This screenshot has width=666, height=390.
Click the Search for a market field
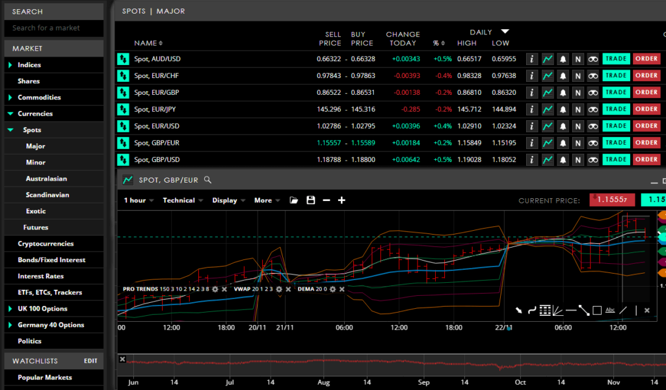pos(54,28)
